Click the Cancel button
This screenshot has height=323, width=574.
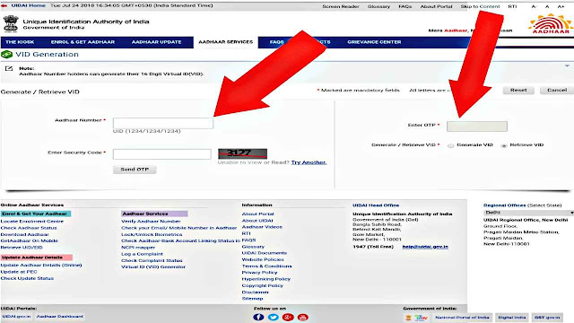pos(557,90)
